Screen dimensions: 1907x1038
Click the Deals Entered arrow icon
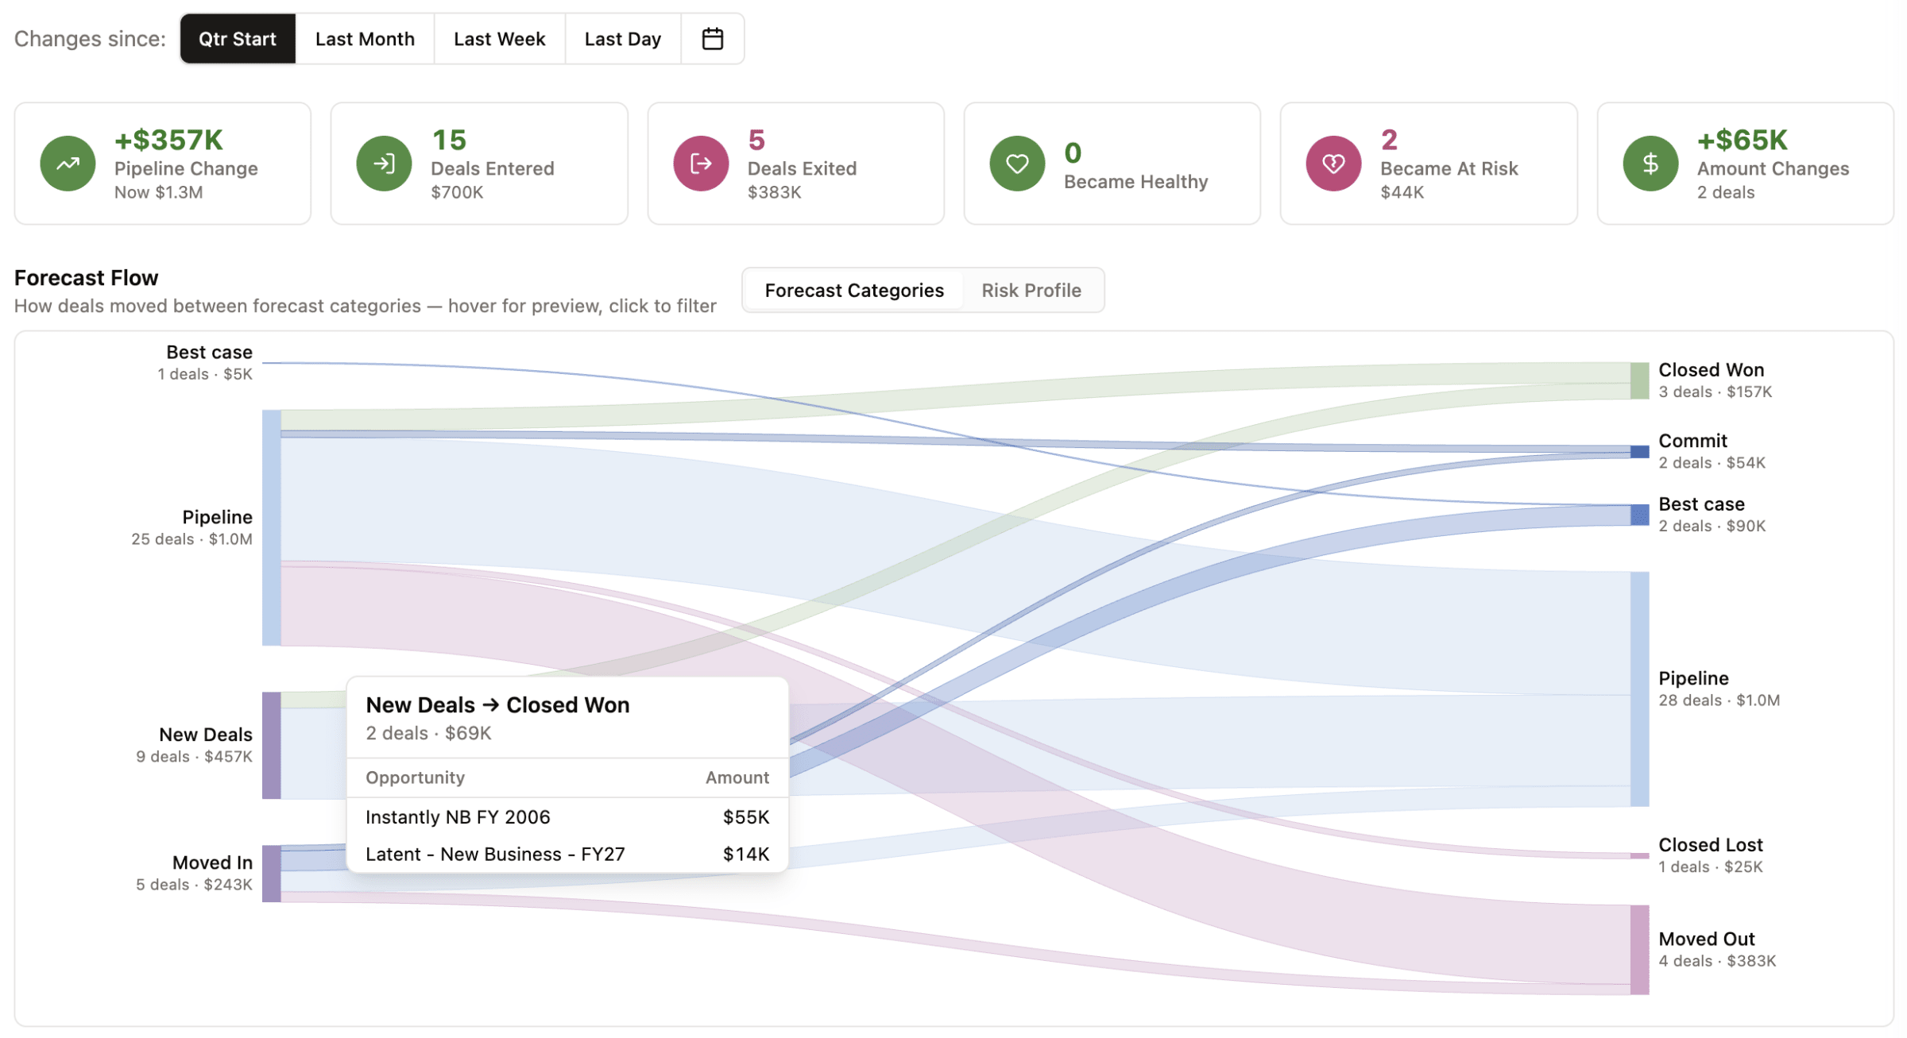[384, 164]
